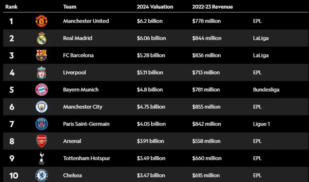The image size is (309, 182).
Task: Open the Arsenal cannon crest
Action: tap(41, 141)
